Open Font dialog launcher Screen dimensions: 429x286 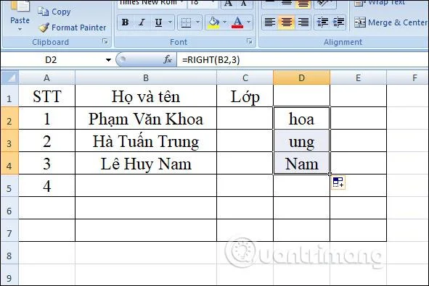click(x=249, y=41)
